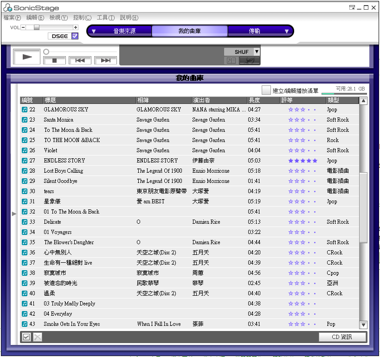Sort the list by 類型 column header

point(342,100)
